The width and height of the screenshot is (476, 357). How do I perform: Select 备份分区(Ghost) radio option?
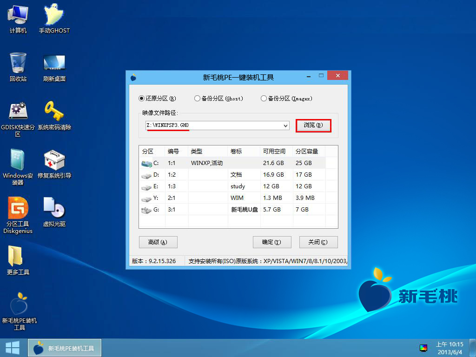click(218, 99)
